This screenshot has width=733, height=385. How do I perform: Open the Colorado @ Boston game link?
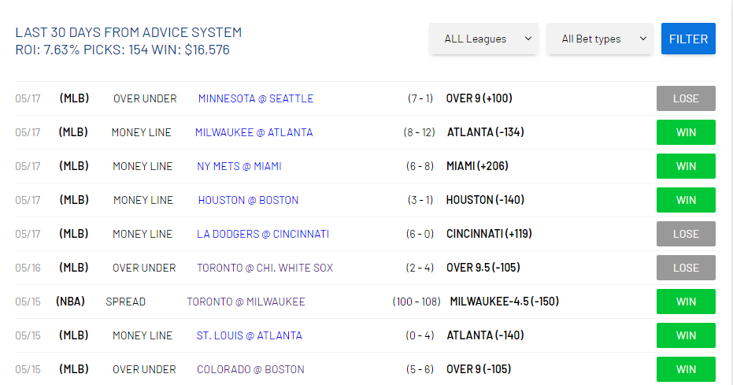(250, 369)
